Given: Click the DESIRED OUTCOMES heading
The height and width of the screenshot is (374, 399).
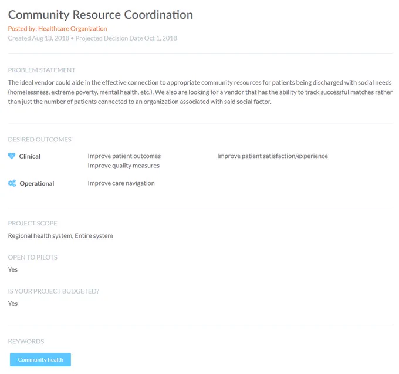Looking at the screenshot, I should 40,140.
